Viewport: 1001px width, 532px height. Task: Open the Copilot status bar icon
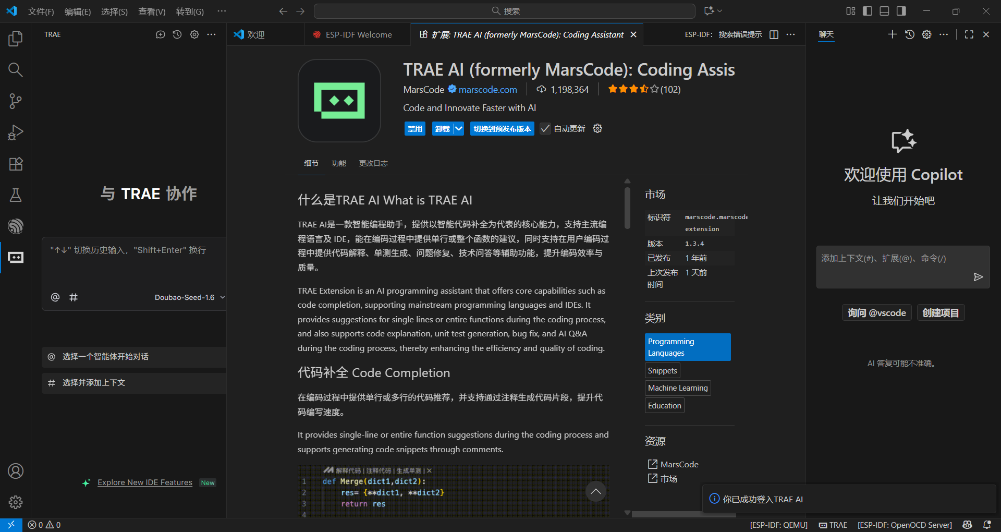(968, 525)
